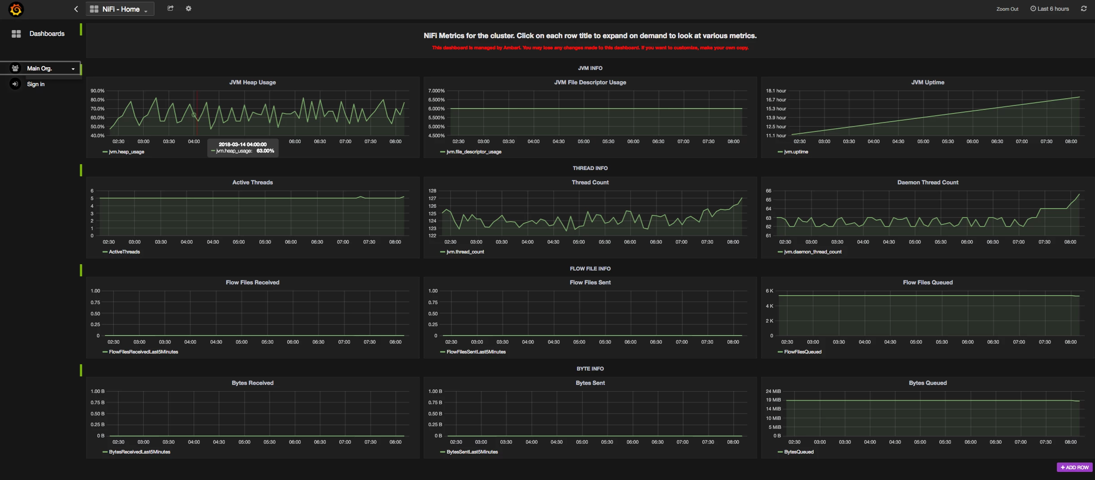Open the JVM Uptime panel title menu
Viewport: 1095px width, 480px height.
928,83
